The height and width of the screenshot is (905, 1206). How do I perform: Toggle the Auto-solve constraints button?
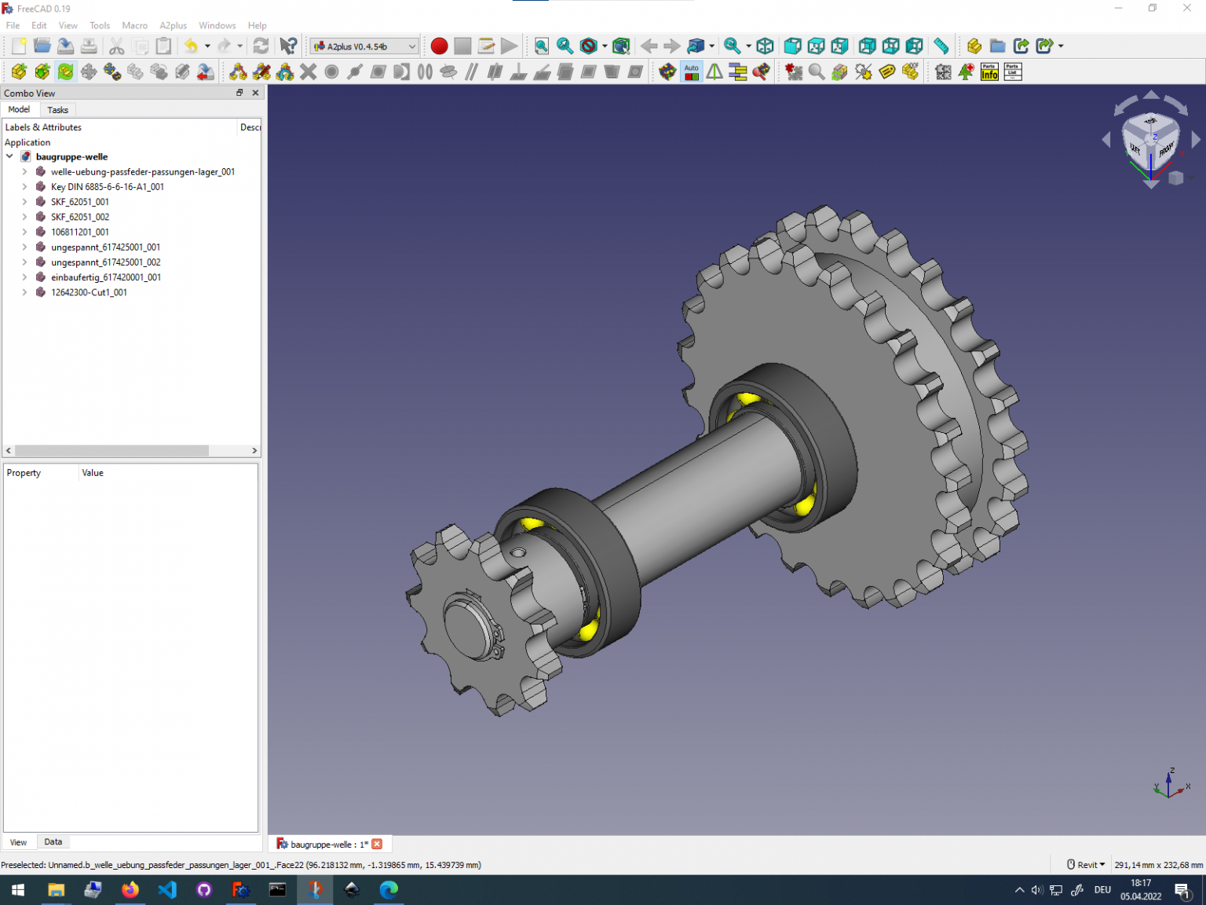pos(691,71)
